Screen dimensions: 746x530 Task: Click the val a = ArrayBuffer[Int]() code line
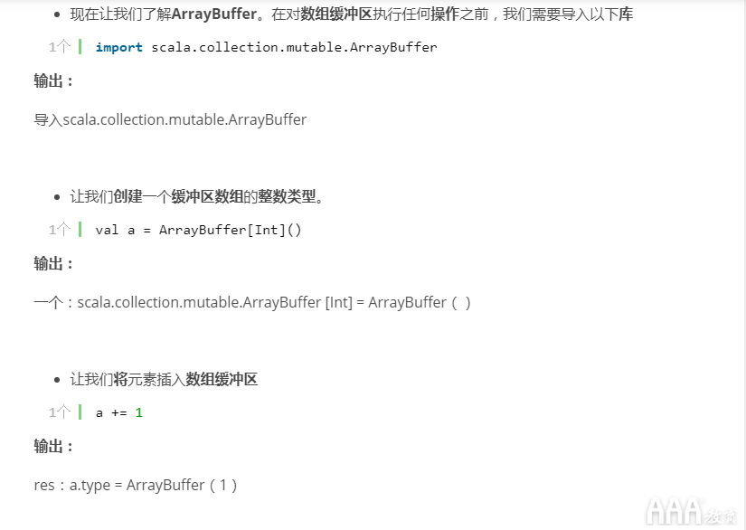click(x=198, y=230)
